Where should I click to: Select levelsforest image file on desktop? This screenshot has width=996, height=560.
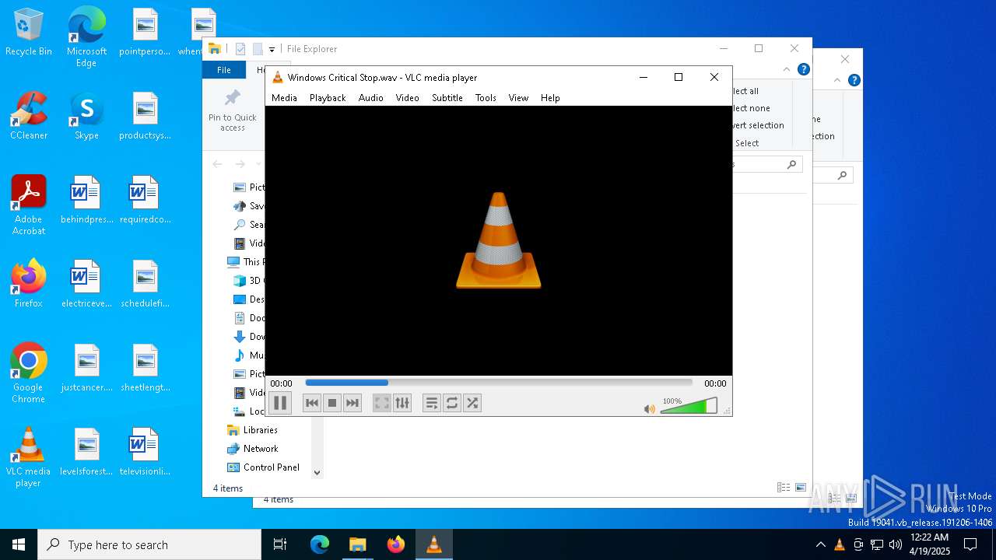pyautogui.click(x=86, y=452)
